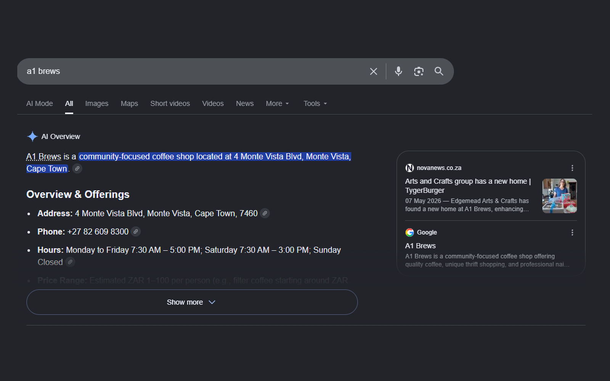Clear the search box with the X icon
The image size is (610, 381).
[374, 71]
